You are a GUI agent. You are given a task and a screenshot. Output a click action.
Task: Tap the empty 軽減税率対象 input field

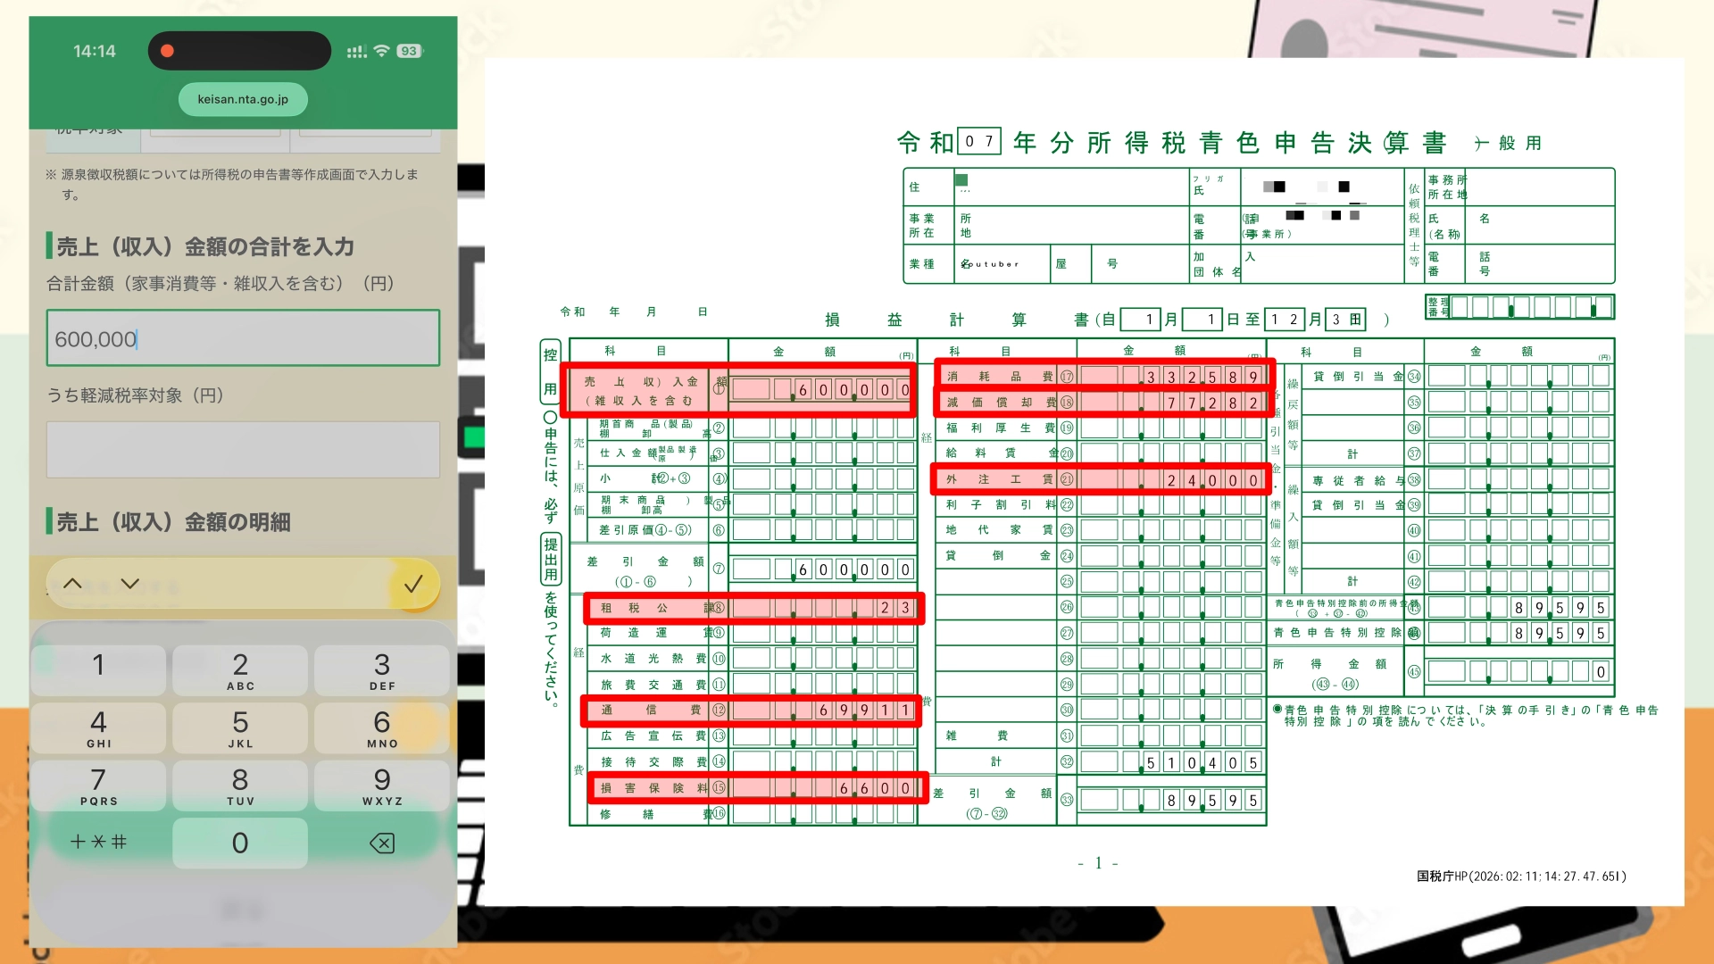pyautogui.click(x=243, y=449)
